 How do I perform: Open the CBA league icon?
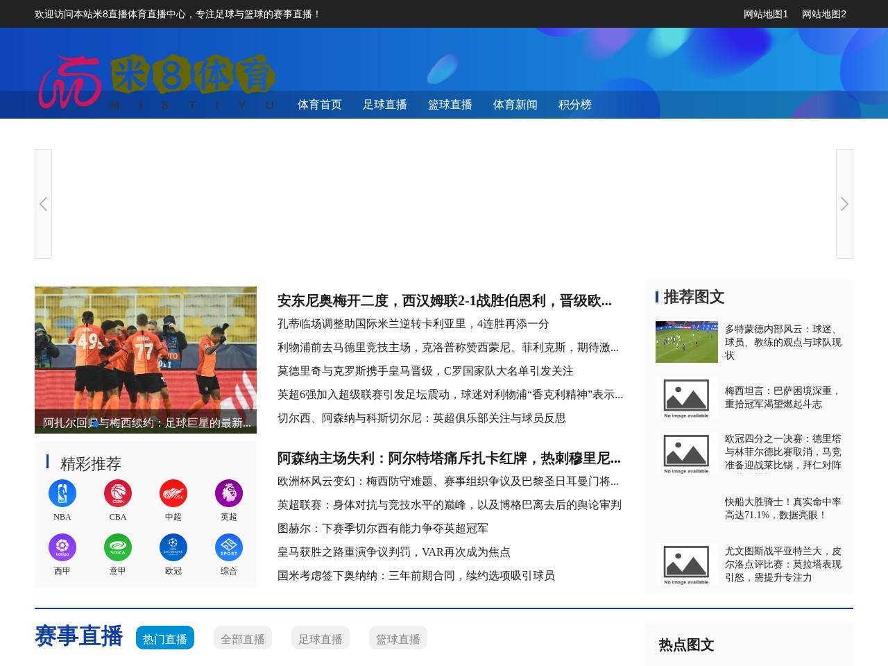pos(118,493)
